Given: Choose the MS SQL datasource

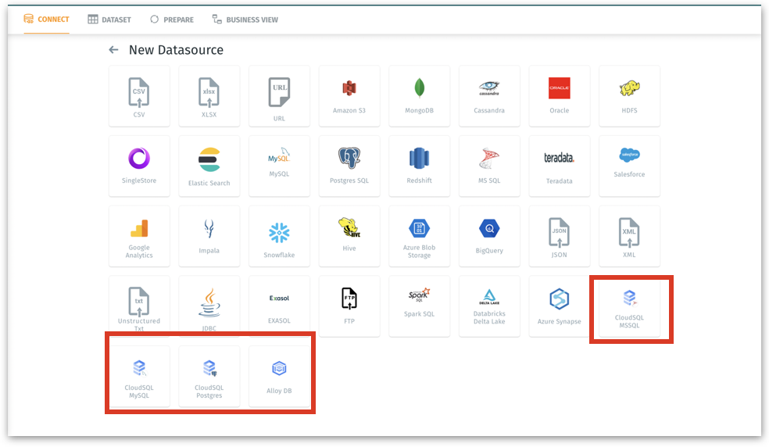Looking at the screenshot, I should coord(489,166).
